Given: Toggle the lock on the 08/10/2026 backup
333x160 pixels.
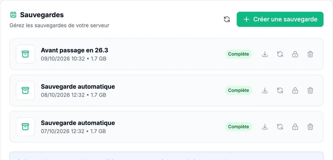Looking at the screenshot, I should (x=295, y=90).
